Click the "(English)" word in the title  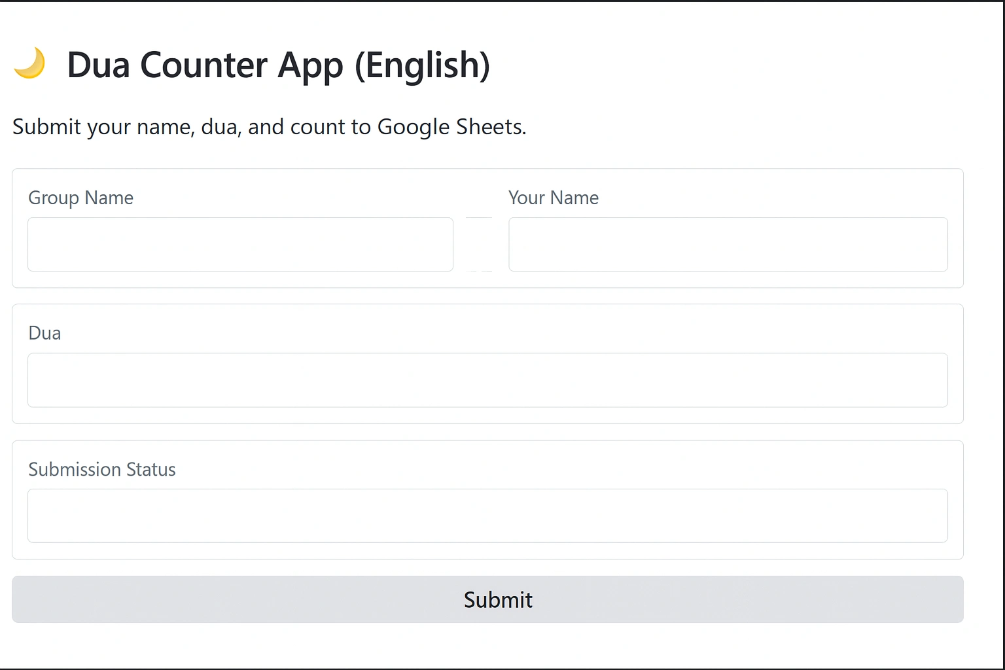[422, 65]
